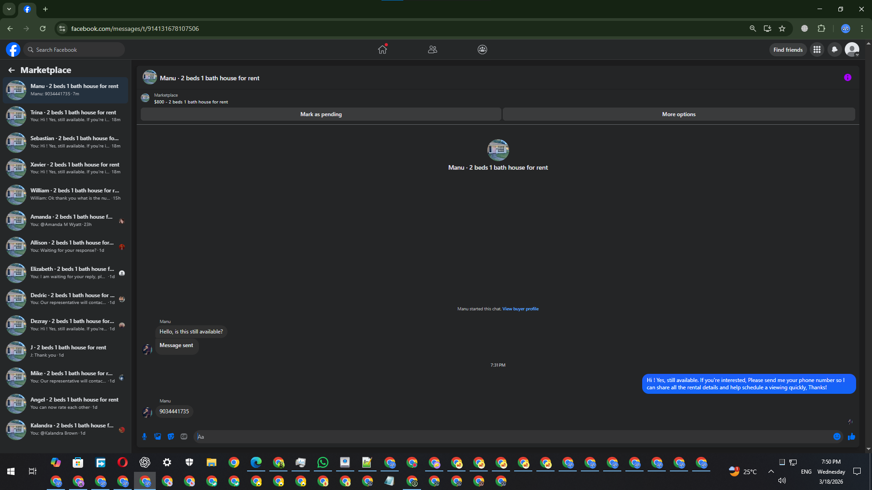
Task: Open the sticker picker icon
Action: [x=171, y=436]
